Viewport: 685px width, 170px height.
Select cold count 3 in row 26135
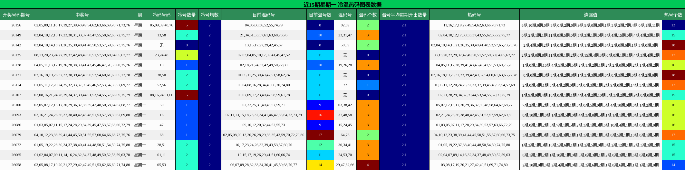187,55
